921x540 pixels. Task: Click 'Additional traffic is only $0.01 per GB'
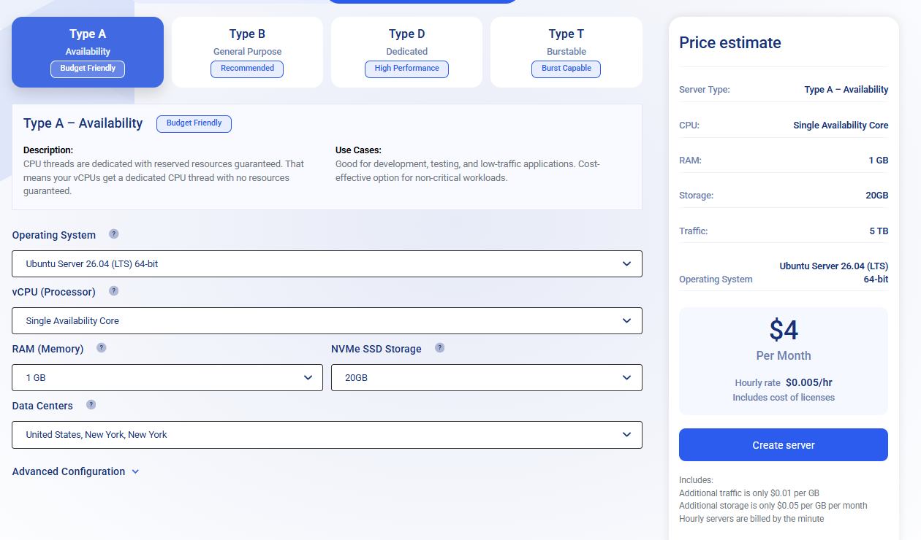tap(749, 493)
